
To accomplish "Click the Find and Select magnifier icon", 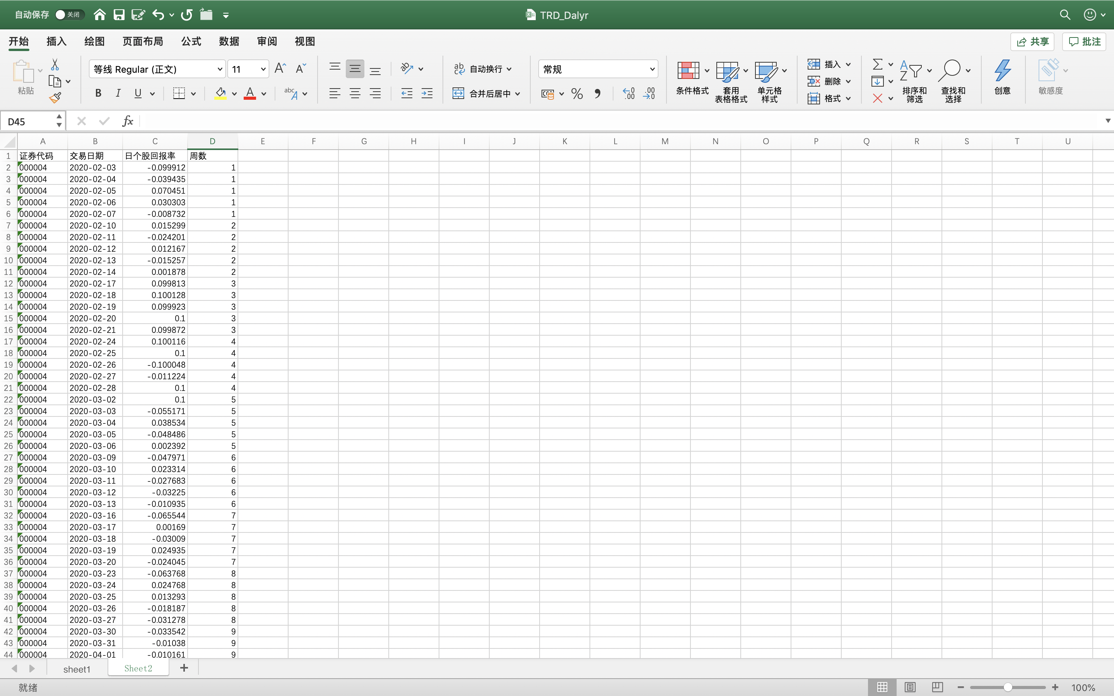I will click(950, 70).
